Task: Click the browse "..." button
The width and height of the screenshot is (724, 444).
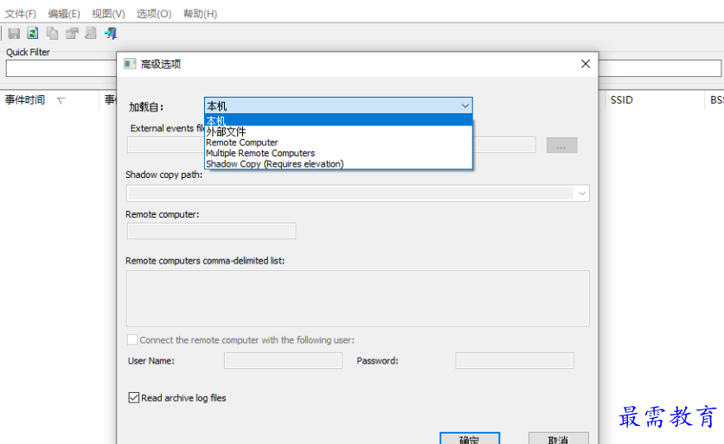Action: (x=561, y=145)
